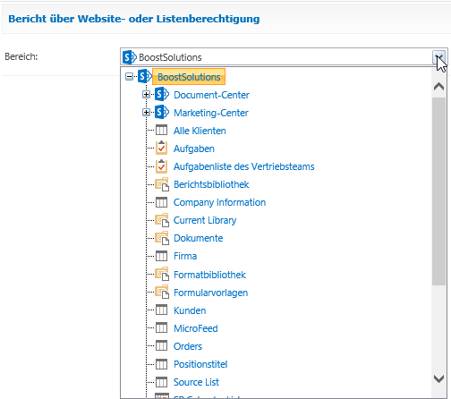Select Source List in the tree

click(196, 382)
